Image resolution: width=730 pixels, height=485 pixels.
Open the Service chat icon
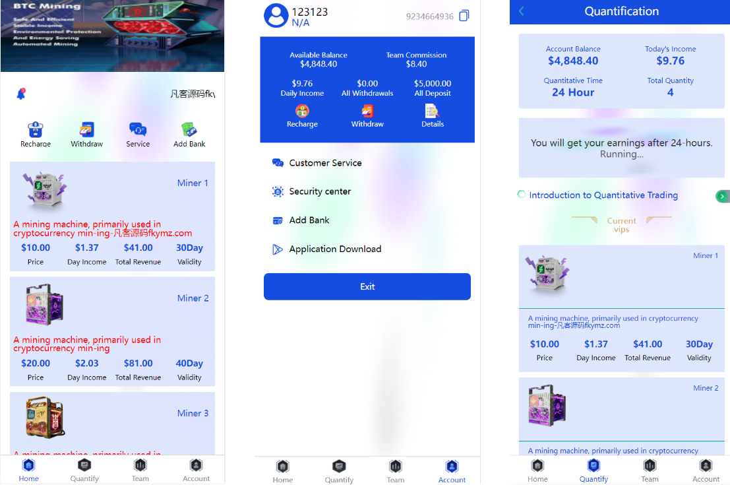[x=138, y=129]
